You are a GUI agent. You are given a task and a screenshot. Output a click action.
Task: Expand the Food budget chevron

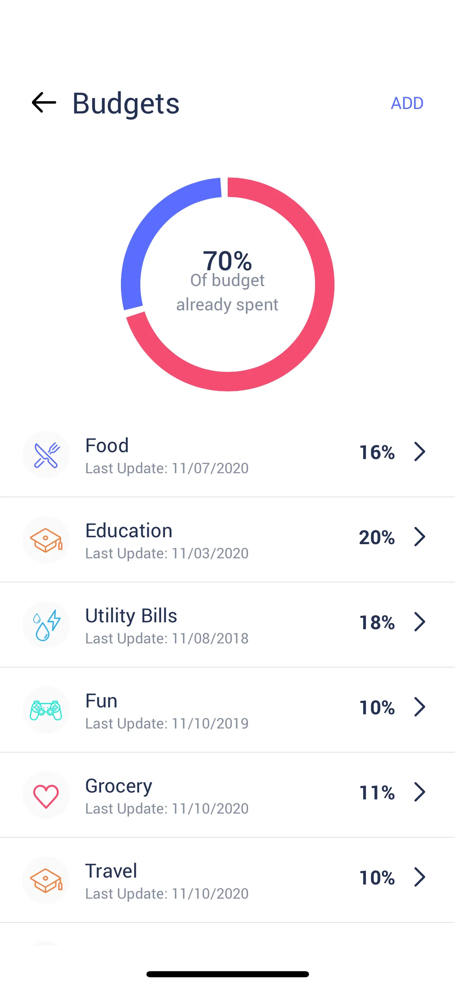click(420, 452)
